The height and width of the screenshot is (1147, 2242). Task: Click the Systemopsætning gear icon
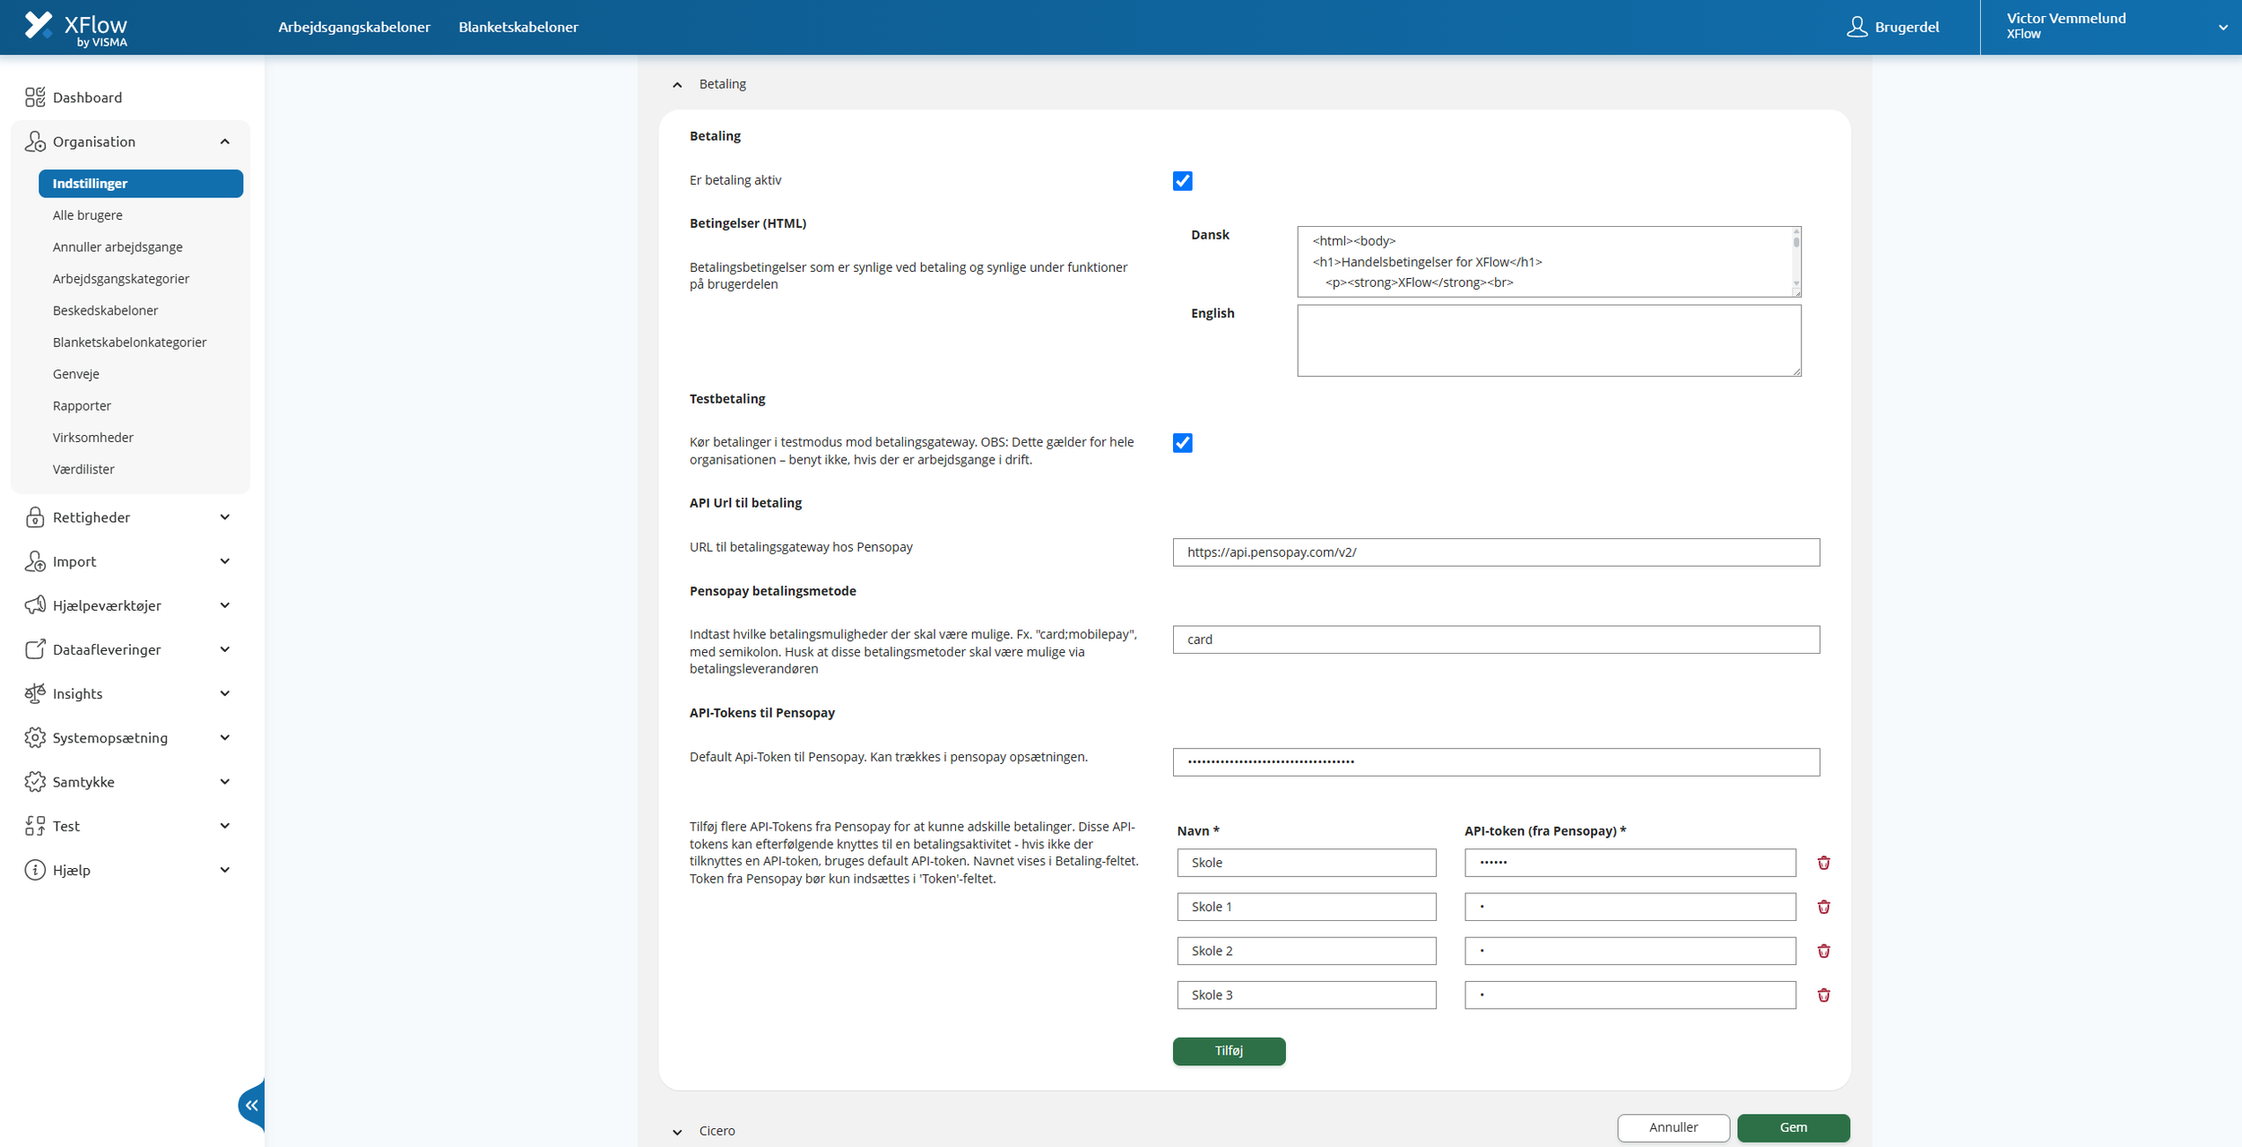click(35, 737)
